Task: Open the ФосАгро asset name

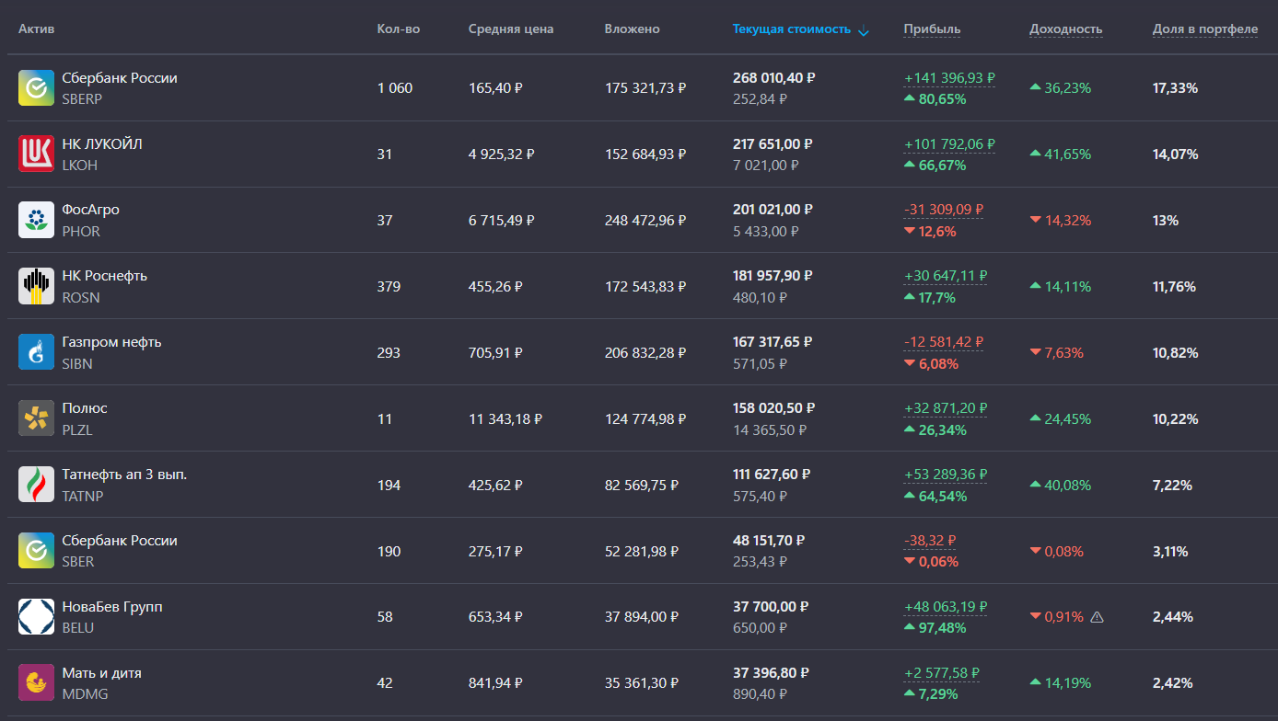Action: point(90,210)
